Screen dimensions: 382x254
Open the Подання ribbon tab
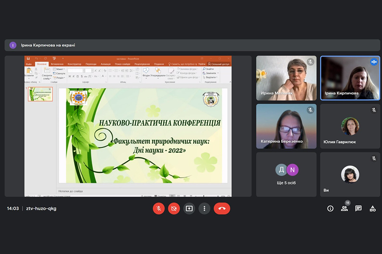click(159, 64)
